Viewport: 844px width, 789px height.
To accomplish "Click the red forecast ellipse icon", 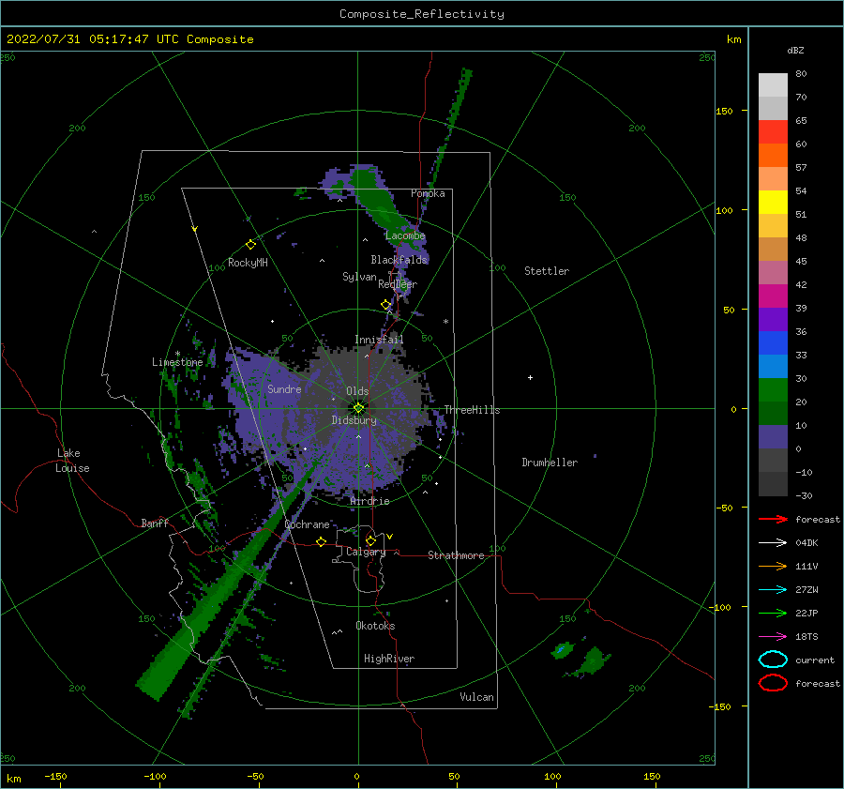I will click(773, 683).
